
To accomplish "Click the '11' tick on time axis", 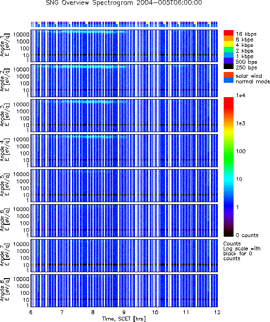I will (186, 312).
